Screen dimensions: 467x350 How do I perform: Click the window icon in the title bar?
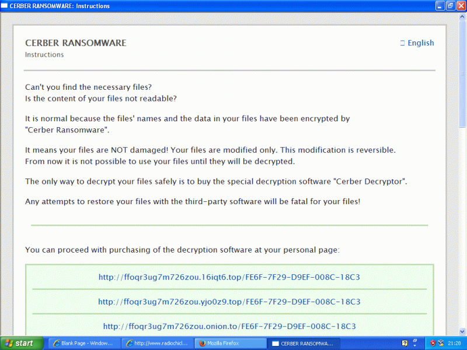[x=5, y=6]
